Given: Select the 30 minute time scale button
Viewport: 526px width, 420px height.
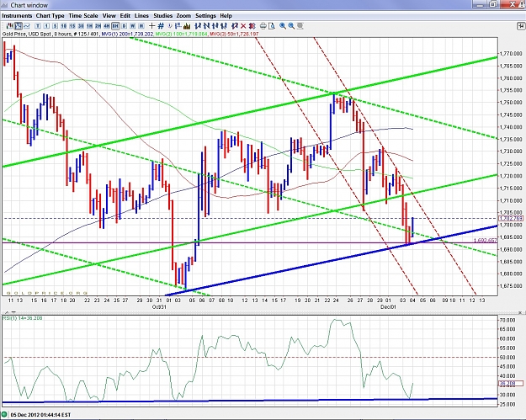Looking at the screenshot, I should click(81, 26).
